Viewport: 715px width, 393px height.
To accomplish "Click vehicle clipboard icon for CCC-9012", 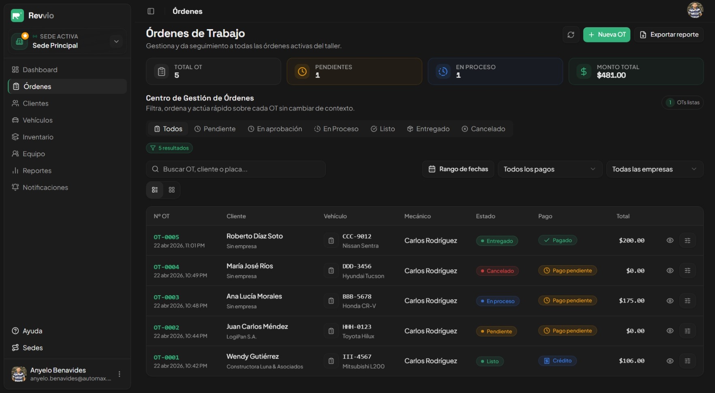I will click(x=331, y=241).
